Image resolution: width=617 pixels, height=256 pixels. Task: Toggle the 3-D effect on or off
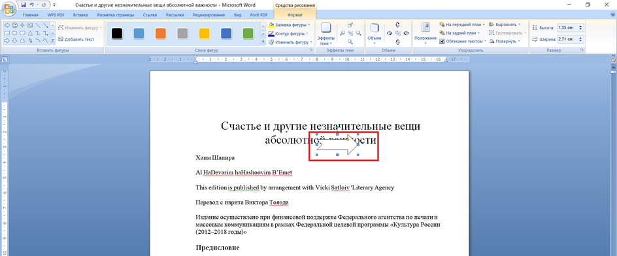pyautogui.click(x=397, y=33)
